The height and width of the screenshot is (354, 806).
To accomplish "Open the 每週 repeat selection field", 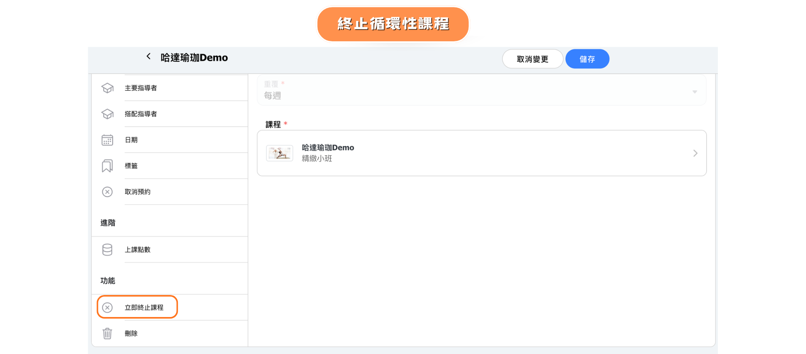I will [472, 95].
